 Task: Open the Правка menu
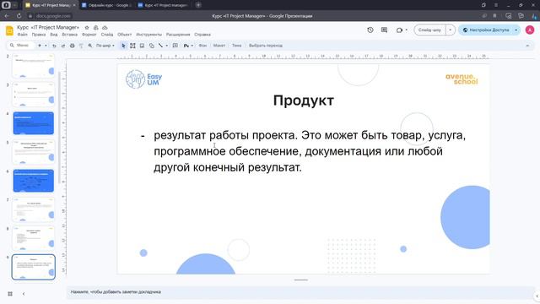(x=39, y=35)
